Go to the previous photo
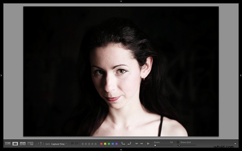The image size is (242, 151). tap(137, 144)
